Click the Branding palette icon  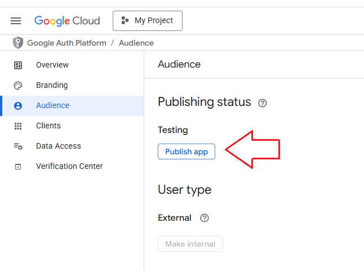(18, 86)
